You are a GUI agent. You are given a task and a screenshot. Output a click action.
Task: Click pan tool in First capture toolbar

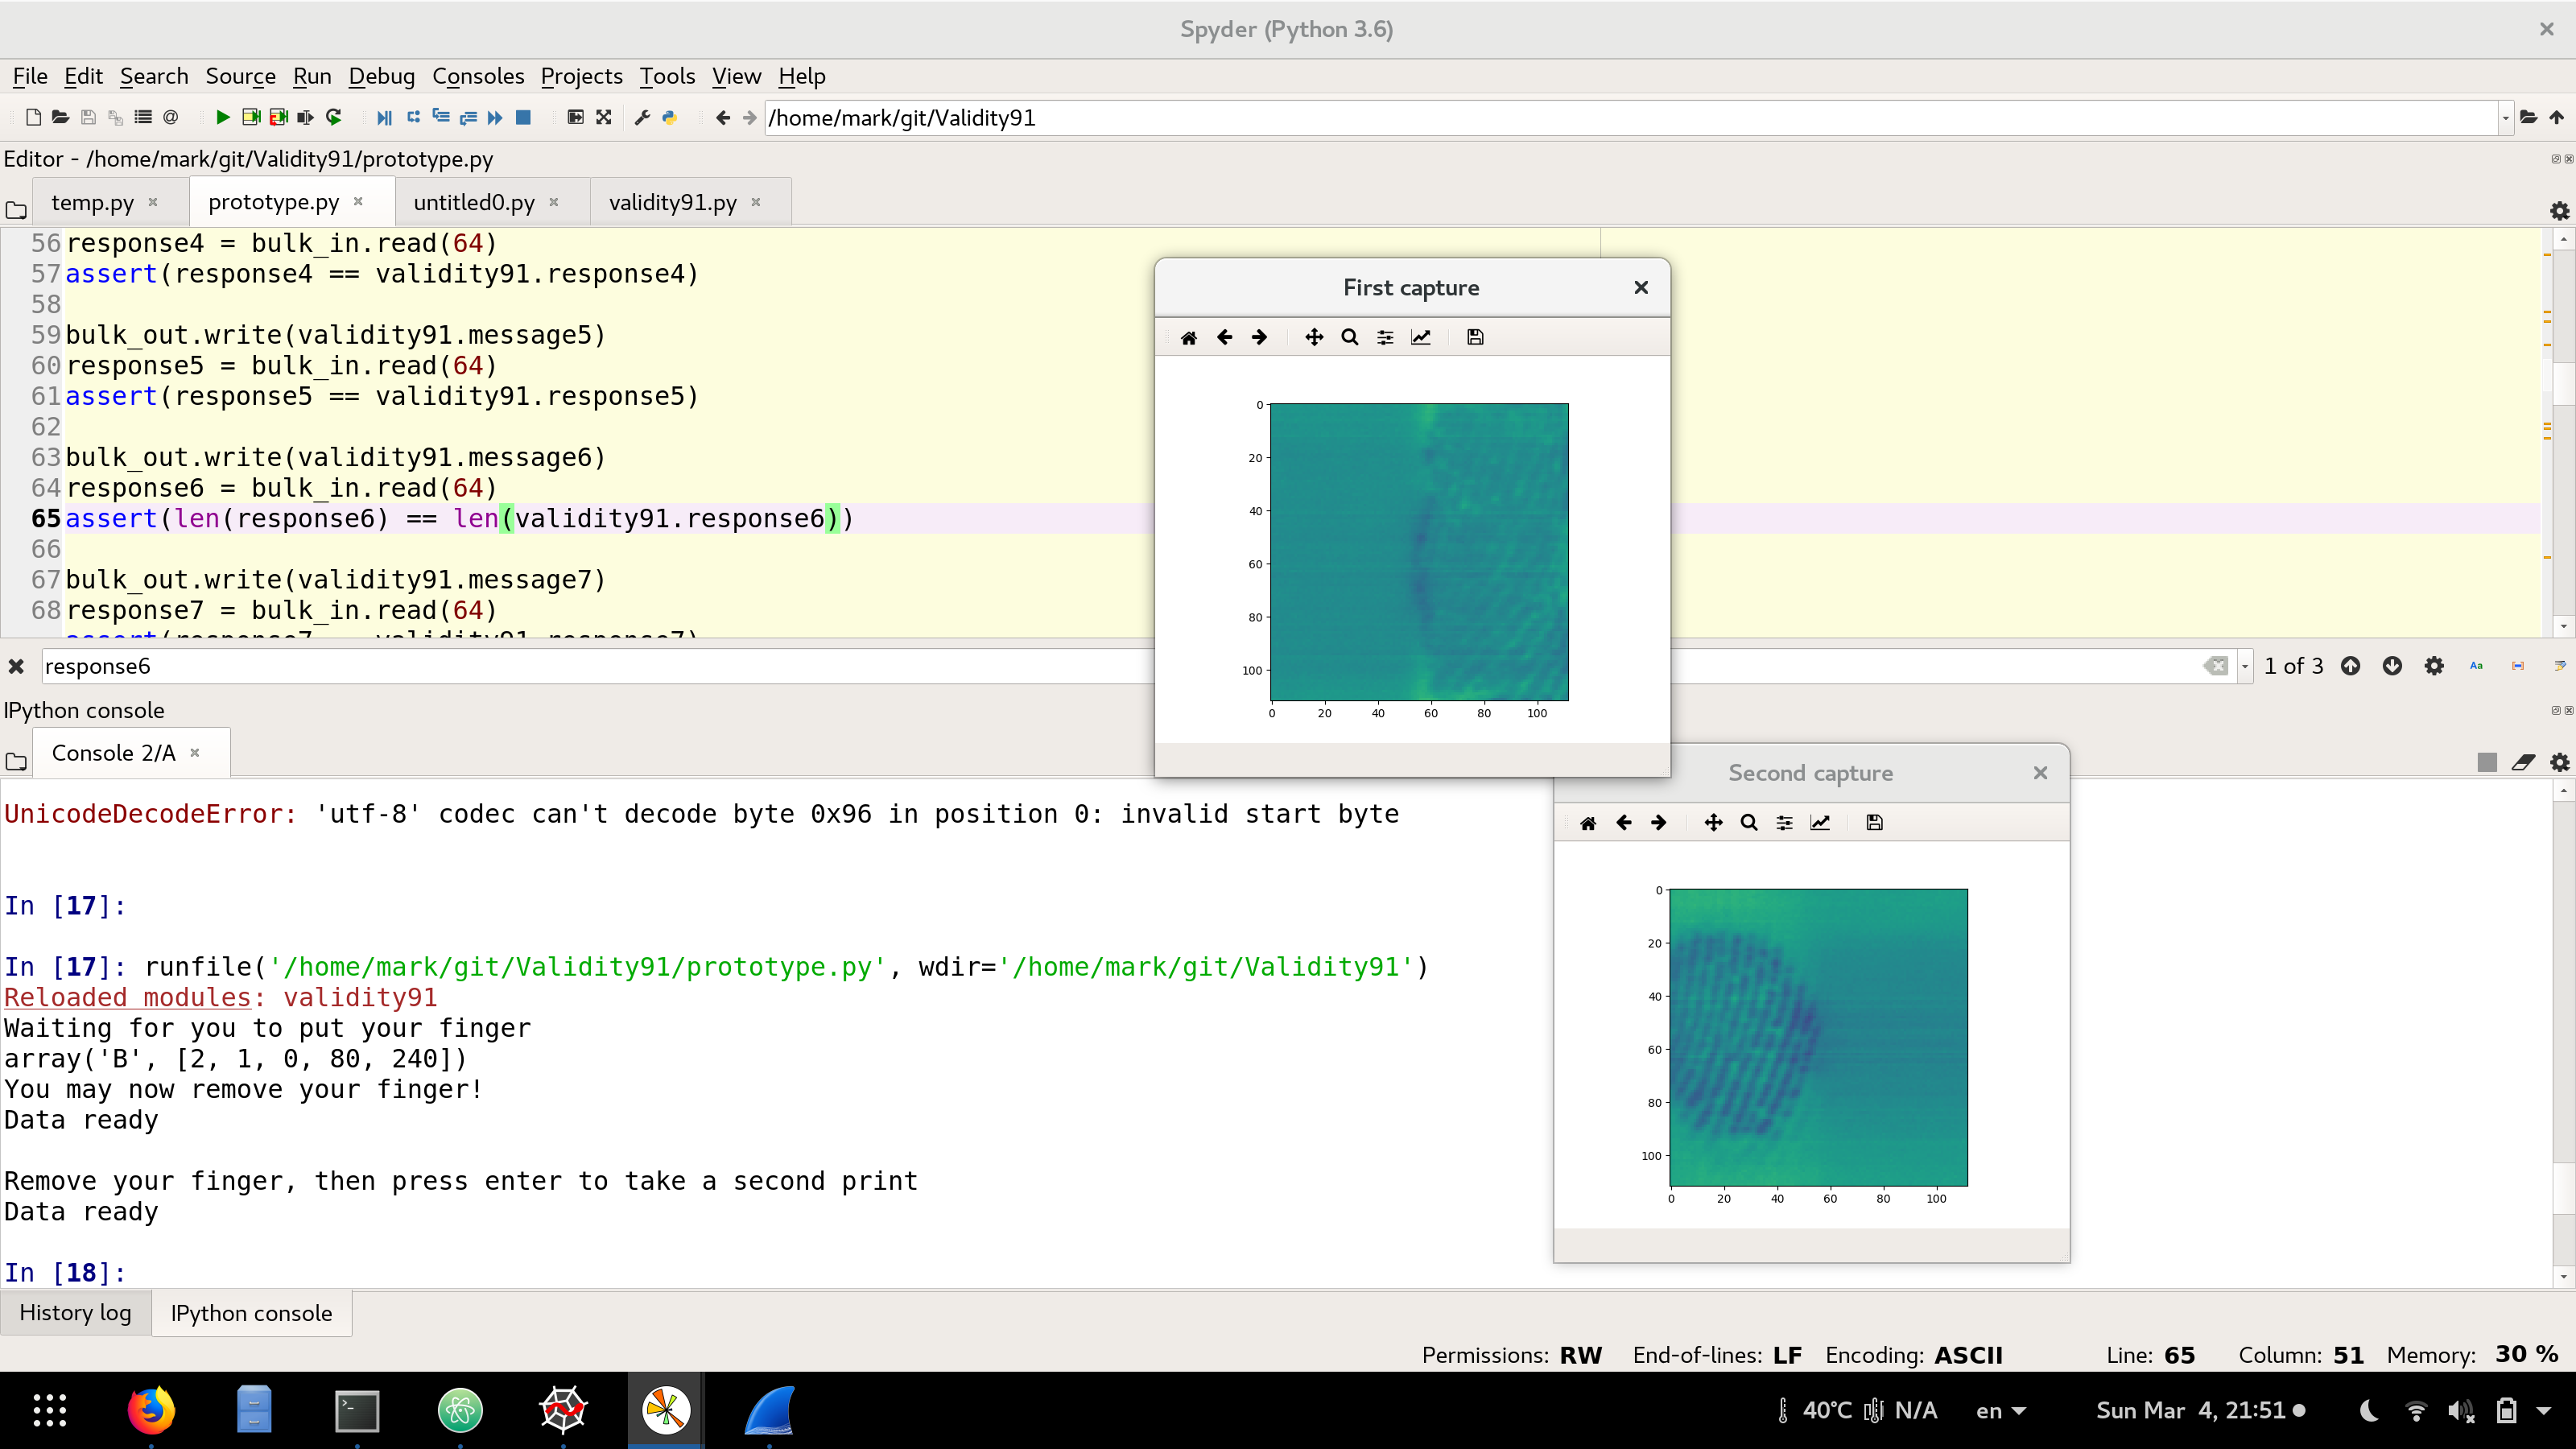pyautogui.click(x=1314, y=337)
